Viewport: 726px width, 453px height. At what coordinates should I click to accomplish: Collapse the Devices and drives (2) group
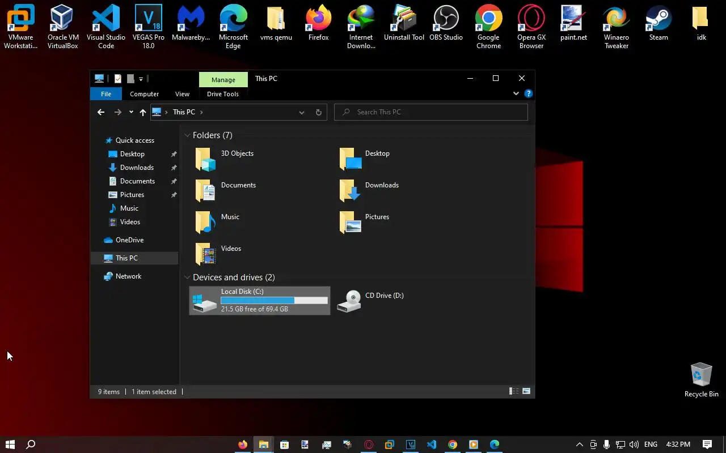[187, 277]
